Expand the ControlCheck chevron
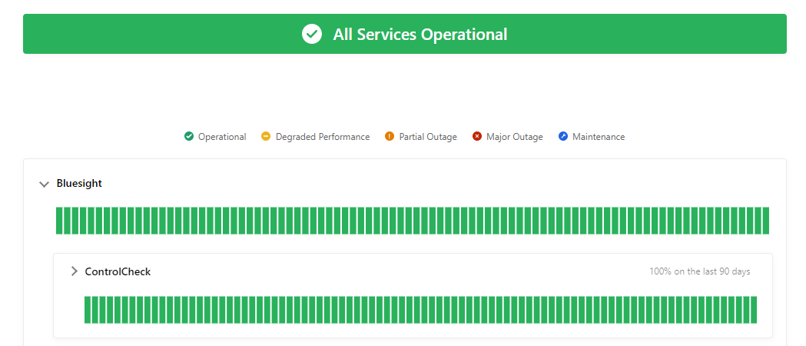This screenshot has width=806, height=346. pos(75,271)
